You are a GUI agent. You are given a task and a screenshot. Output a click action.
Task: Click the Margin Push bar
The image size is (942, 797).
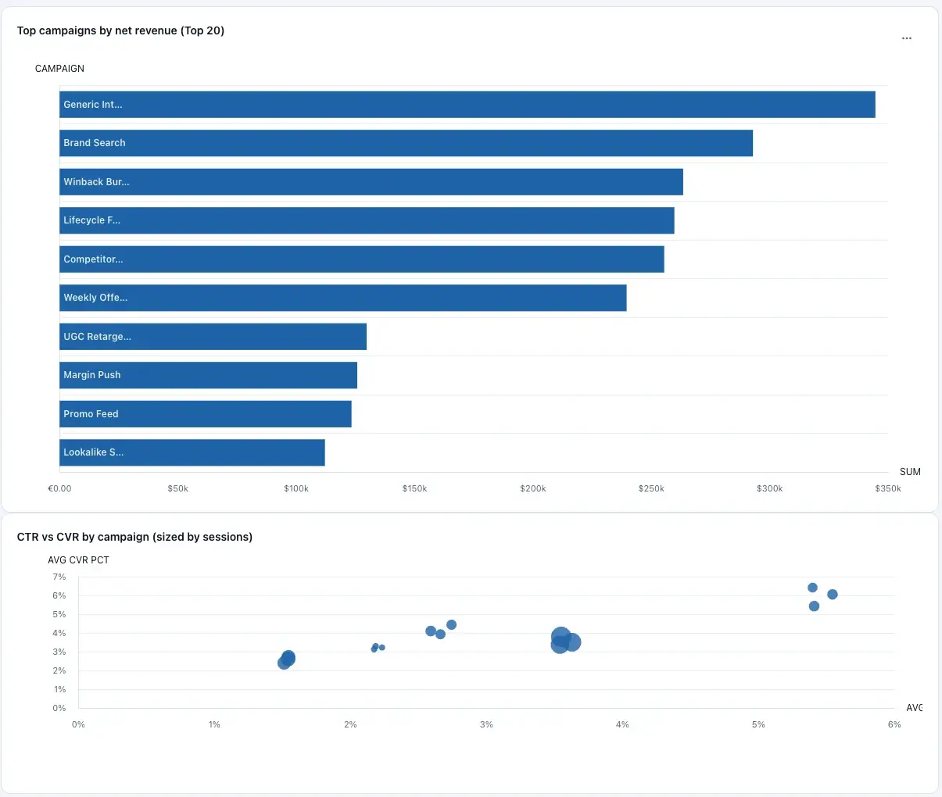coord(208,375)
